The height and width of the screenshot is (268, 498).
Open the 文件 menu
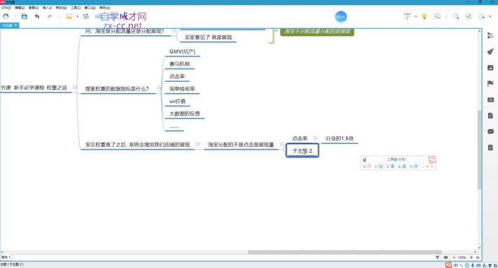point(6,8)
